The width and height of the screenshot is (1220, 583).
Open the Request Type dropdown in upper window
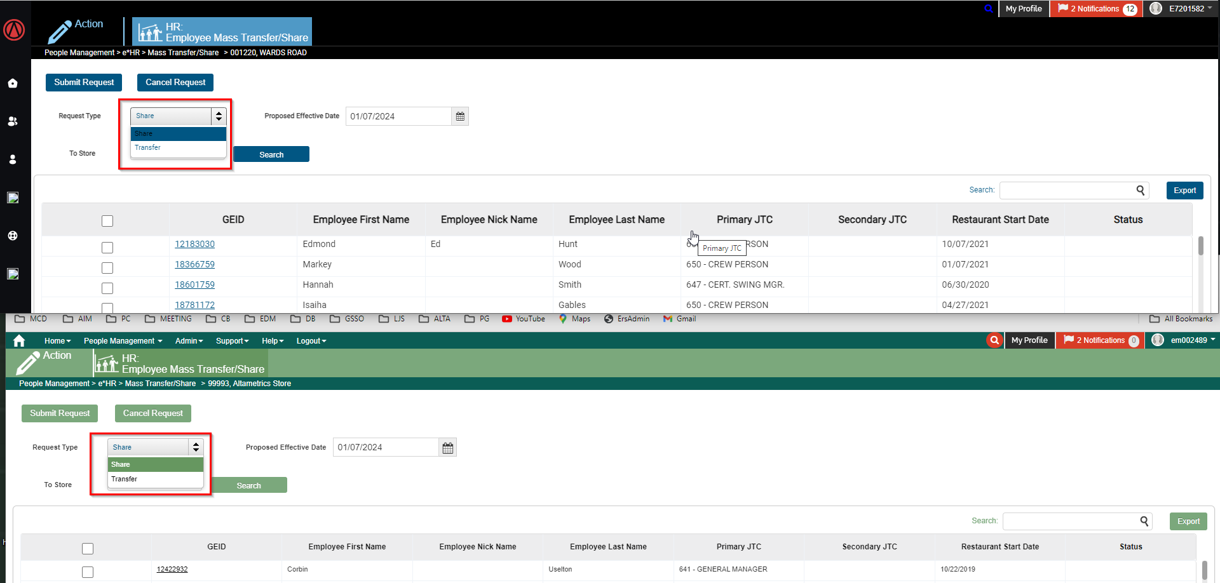(179, 116)
